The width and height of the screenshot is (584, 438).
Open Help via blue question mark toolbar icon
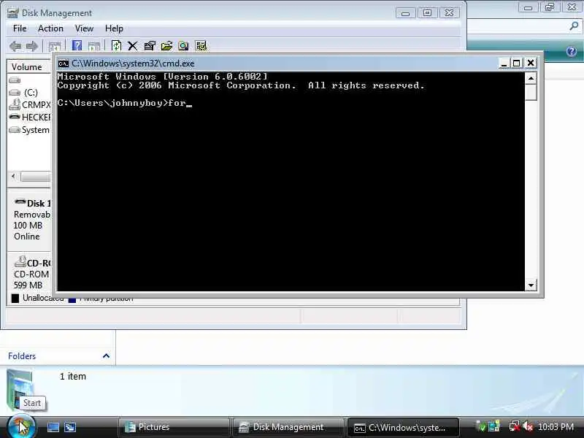click(77, 46)
